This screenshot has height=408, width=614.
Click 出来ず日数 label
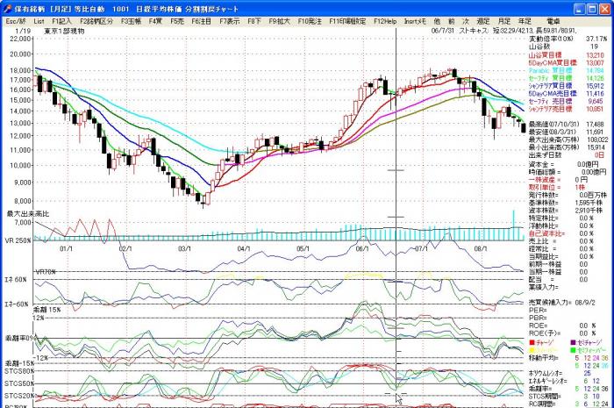click(545, 155)
